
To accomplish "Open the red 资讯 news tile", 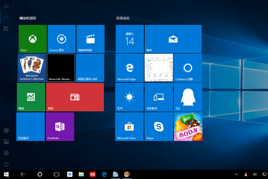I will (x=75, y=97).
